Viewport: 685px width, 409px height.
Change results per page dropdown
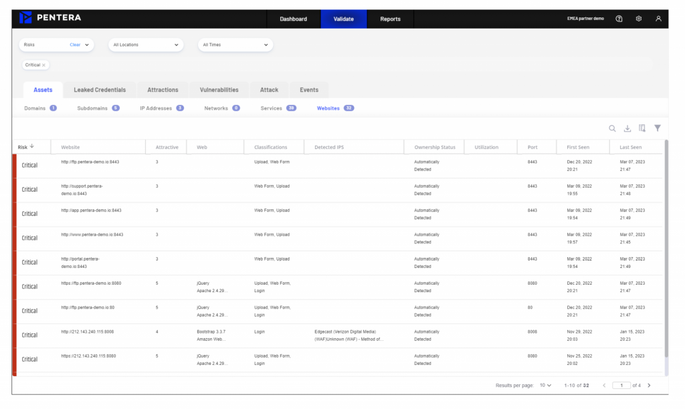[x=546, y=386]
